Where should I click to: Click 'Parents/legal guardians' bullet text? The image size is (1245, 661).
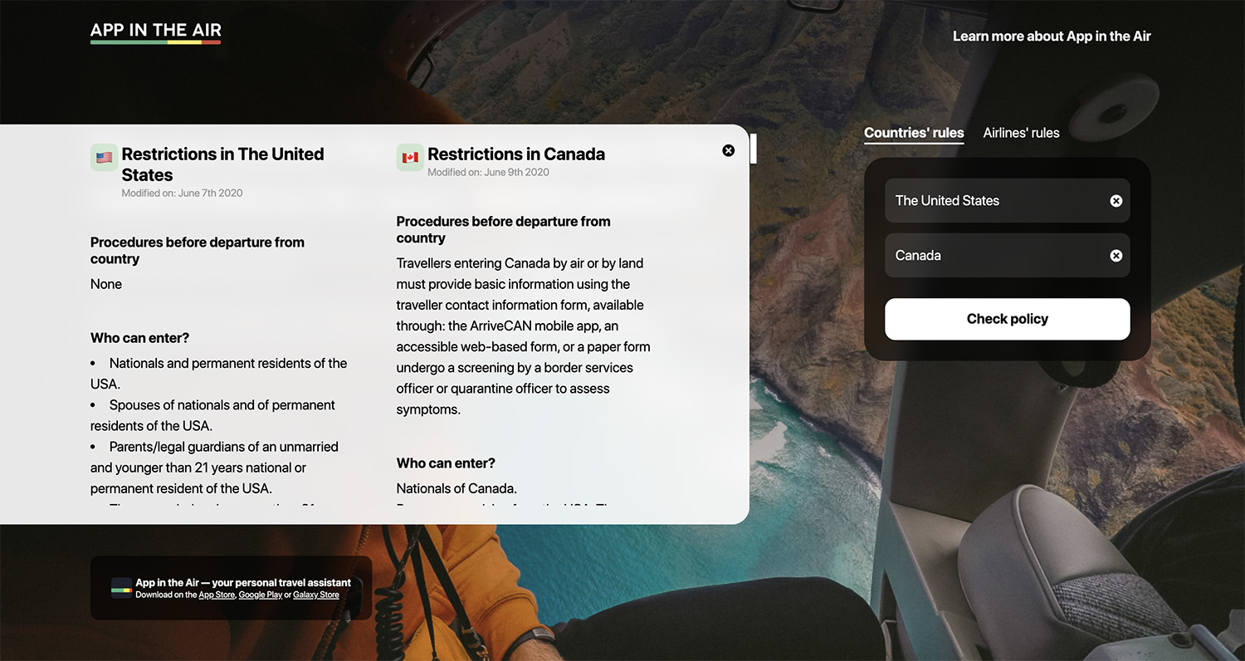214,468
